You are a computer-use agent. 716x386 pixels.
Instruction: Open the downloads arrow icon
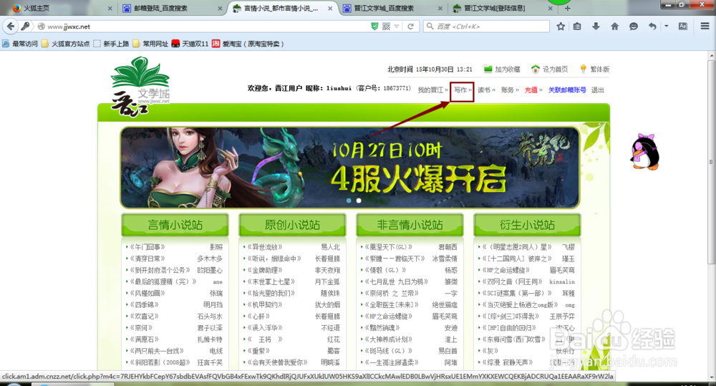596,26
